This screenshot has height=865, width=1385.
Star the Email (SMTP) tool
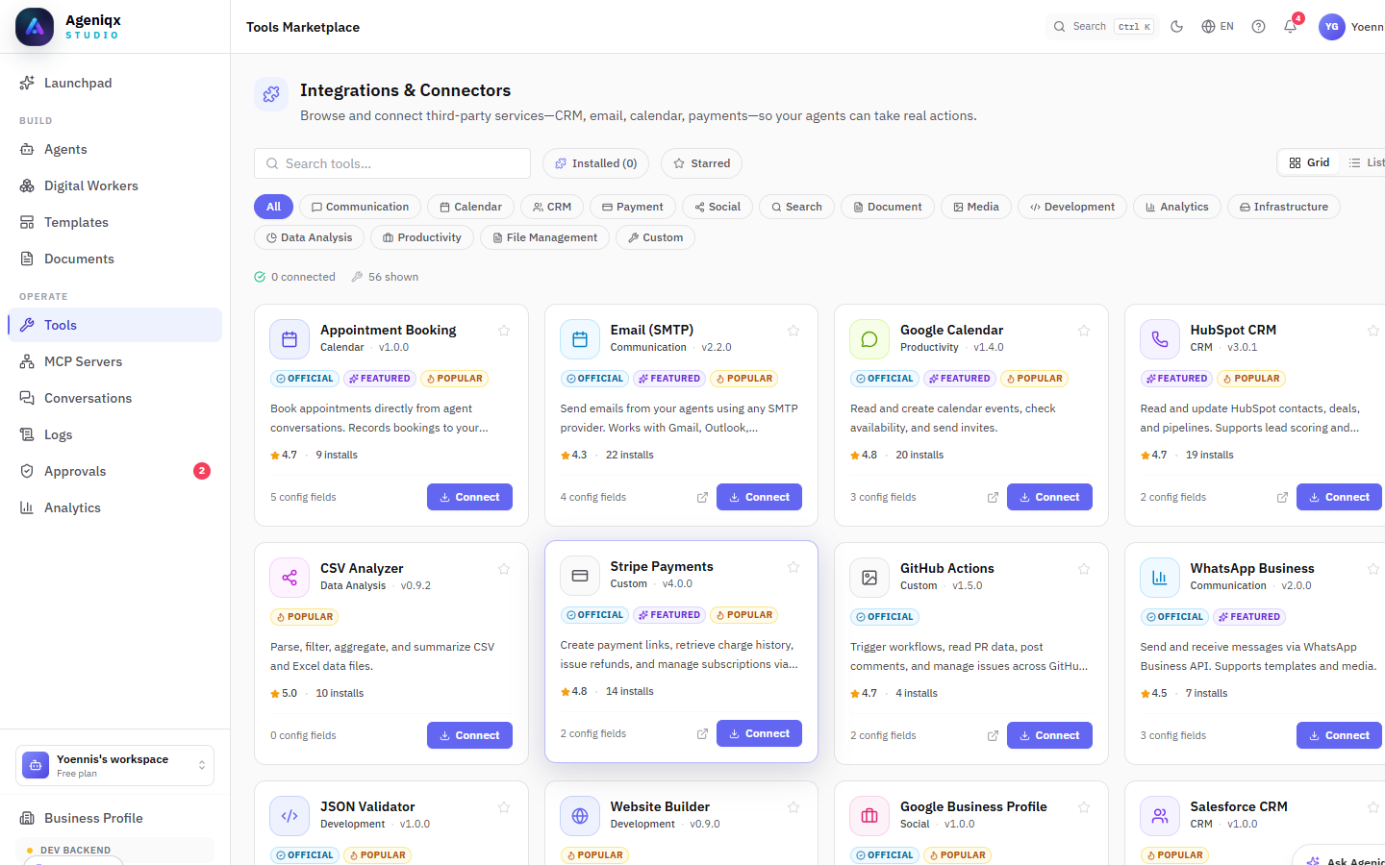[x=793, y=331]
